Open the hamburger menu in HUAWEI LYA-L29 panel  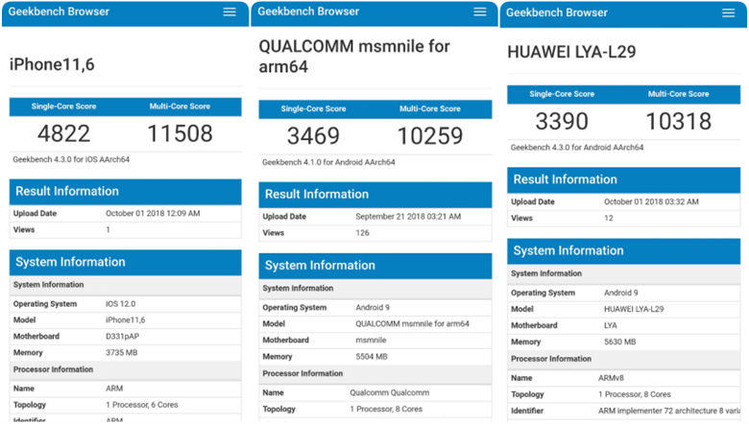(729, 13)
